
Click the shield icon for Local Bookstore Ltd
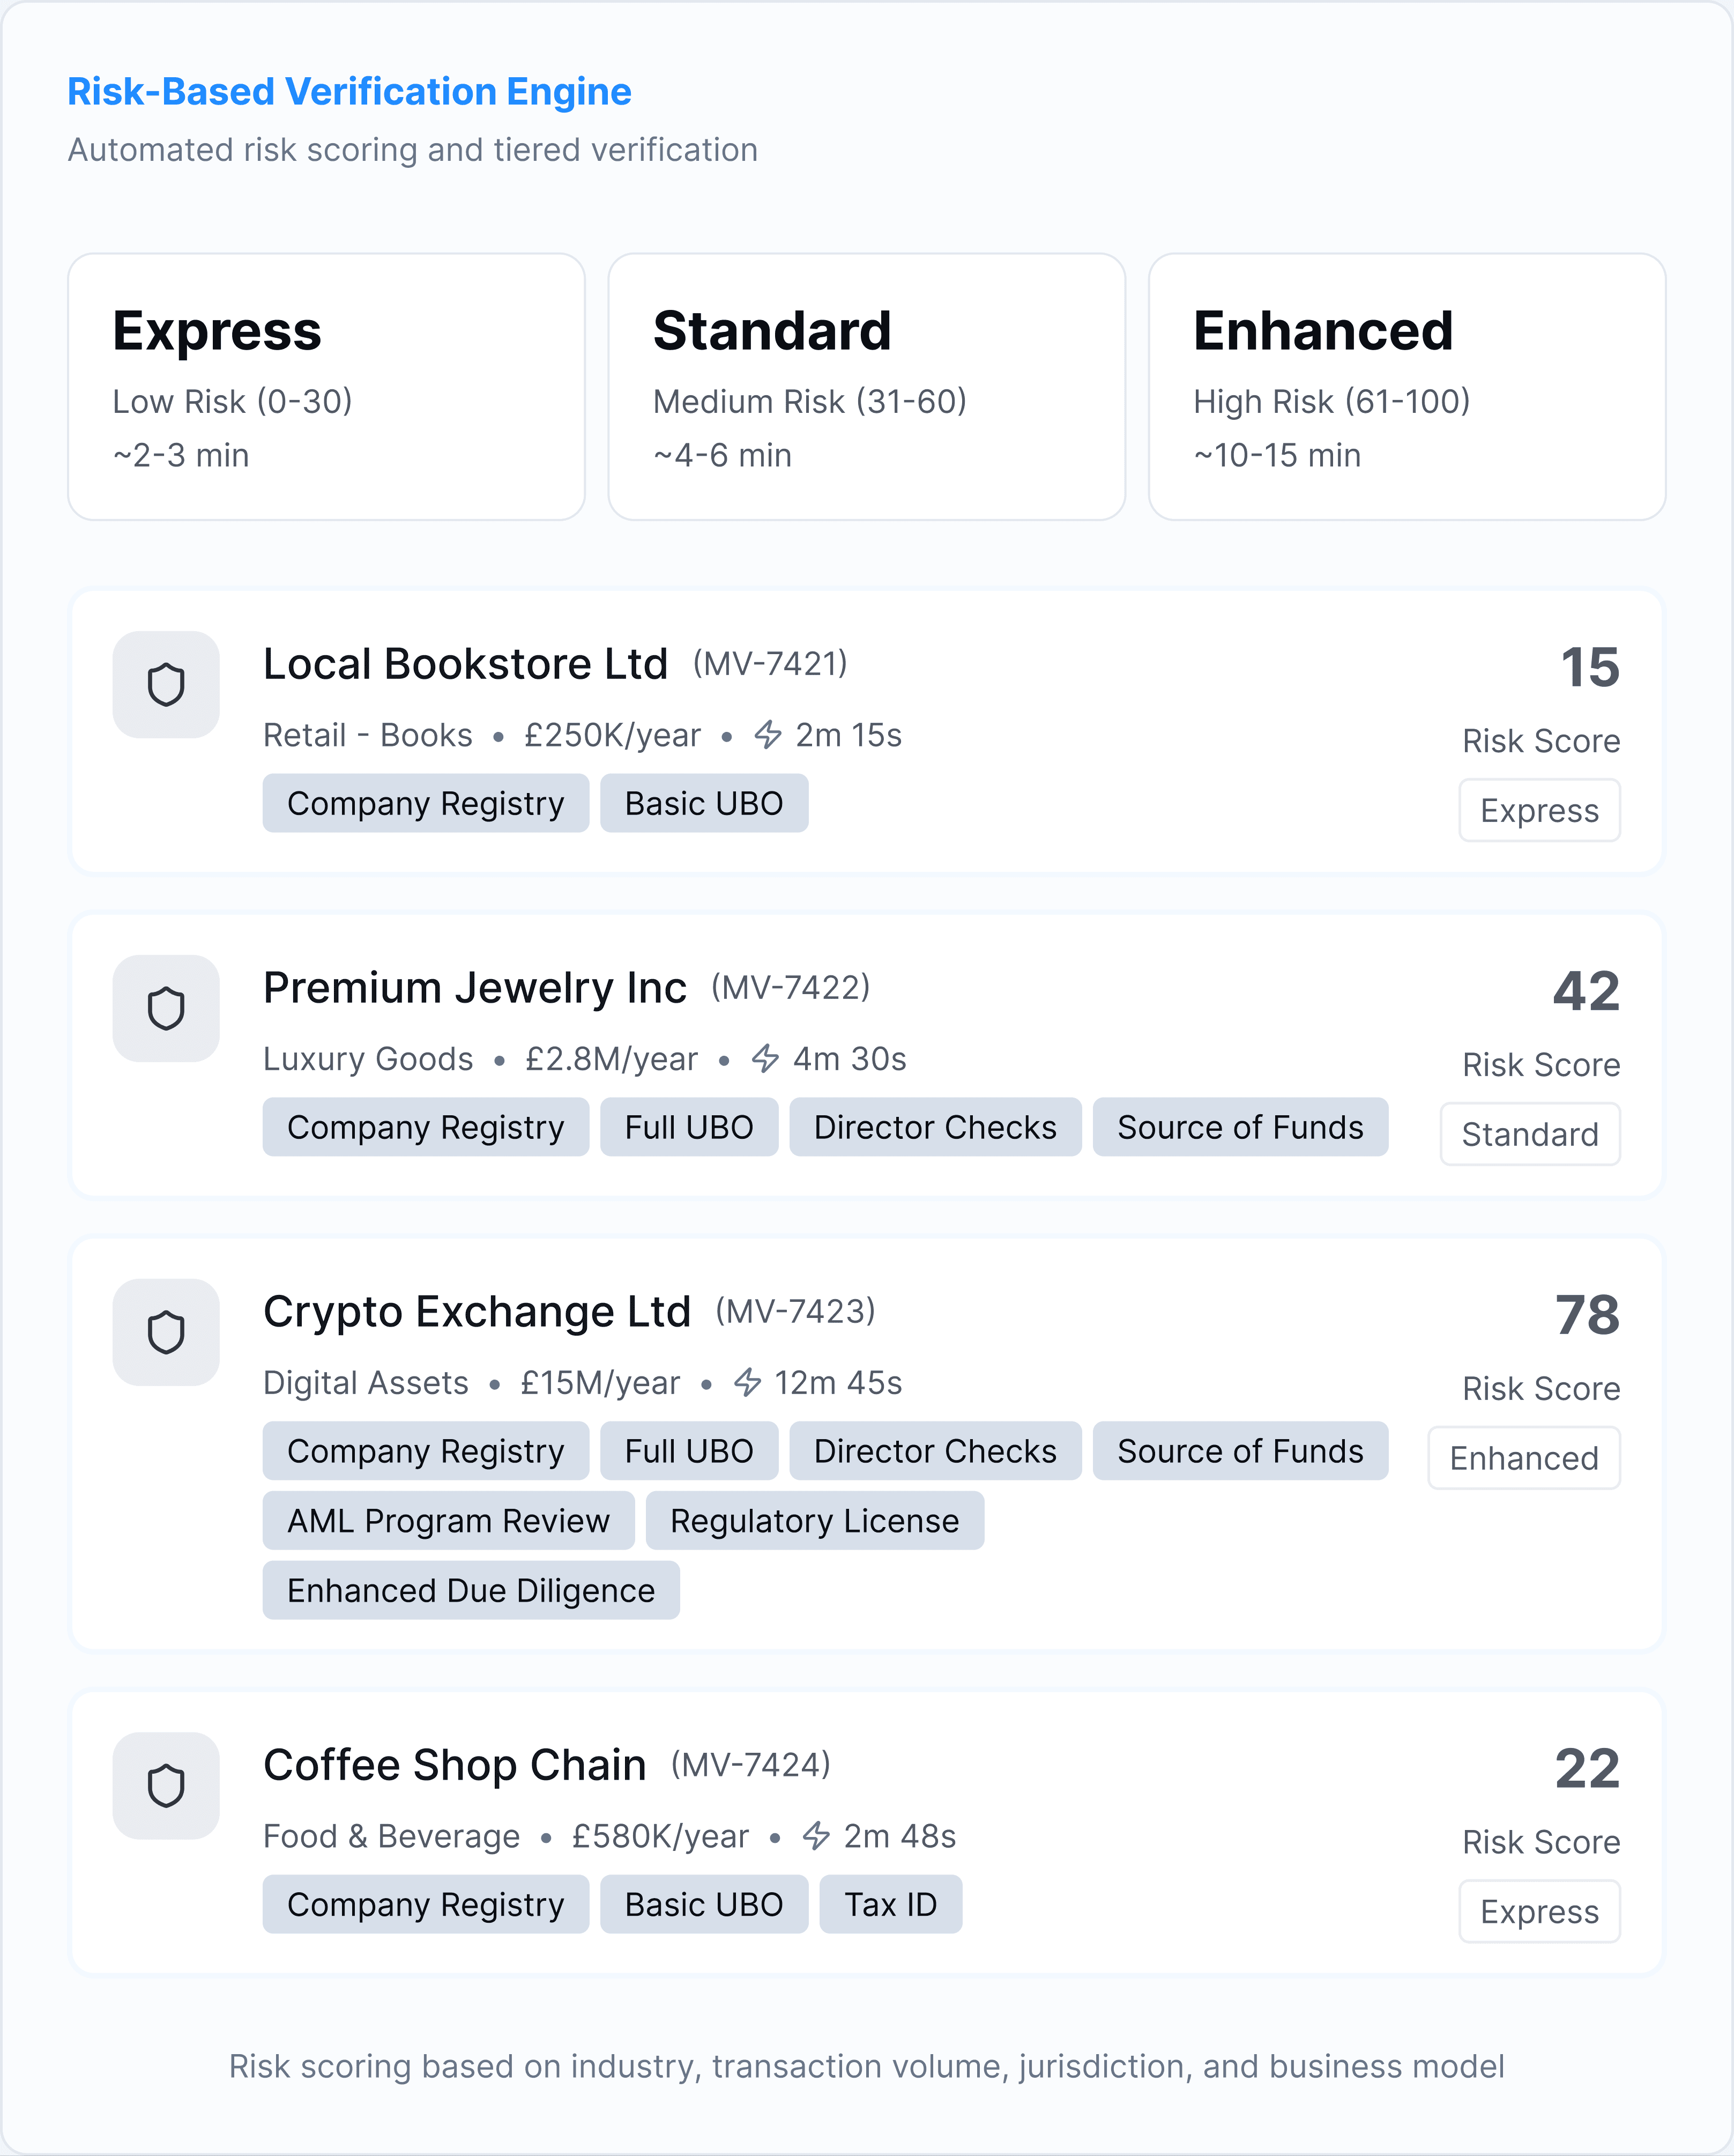[166, 685]
